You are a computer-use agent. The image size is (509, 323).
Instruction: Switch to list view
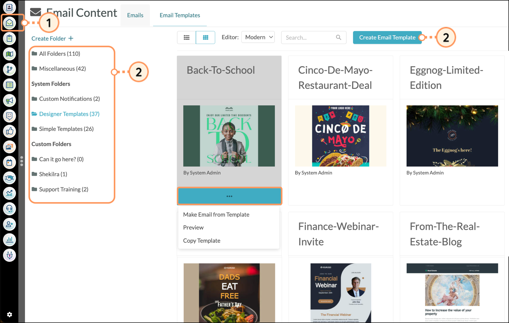click(x=186, y=38)
